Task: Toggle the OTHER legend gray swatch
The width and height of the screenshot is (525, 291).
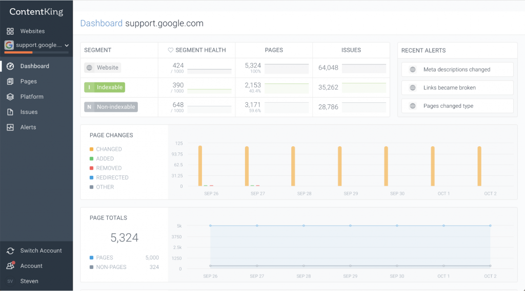Action: coord(91,187)
